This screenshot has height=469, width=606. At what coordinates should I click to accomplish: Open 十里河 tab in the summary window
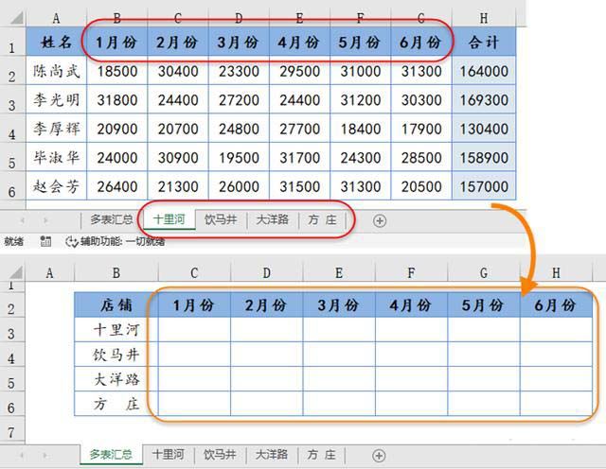coord(169,454)
